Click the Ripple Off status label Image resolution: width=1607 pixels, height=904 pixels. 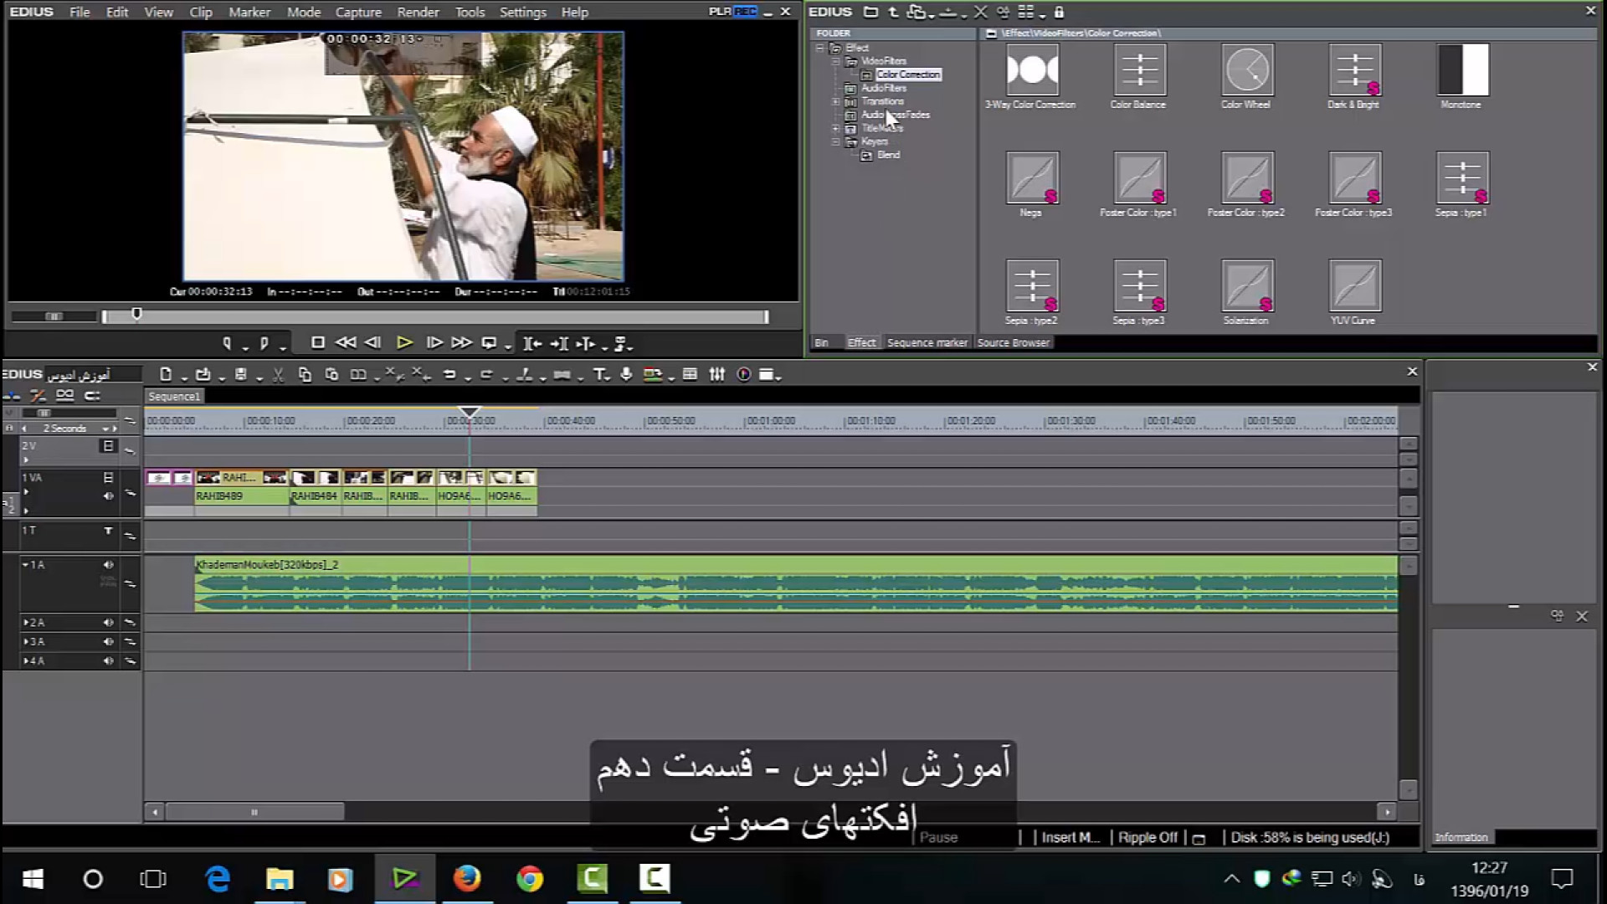[1147, 837]
